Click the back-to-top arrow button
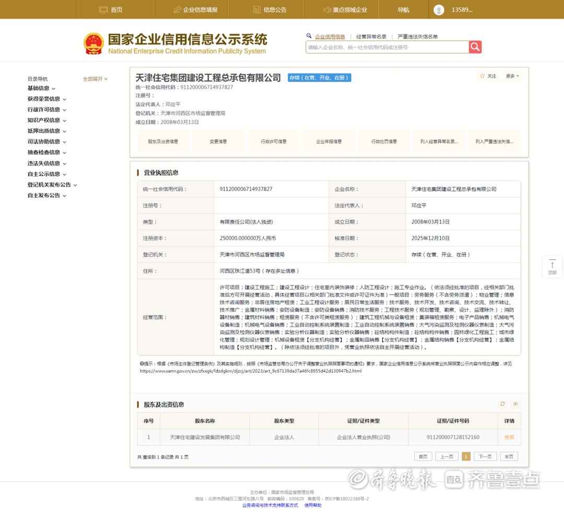 pyautogui.click(x=552, y=267)
